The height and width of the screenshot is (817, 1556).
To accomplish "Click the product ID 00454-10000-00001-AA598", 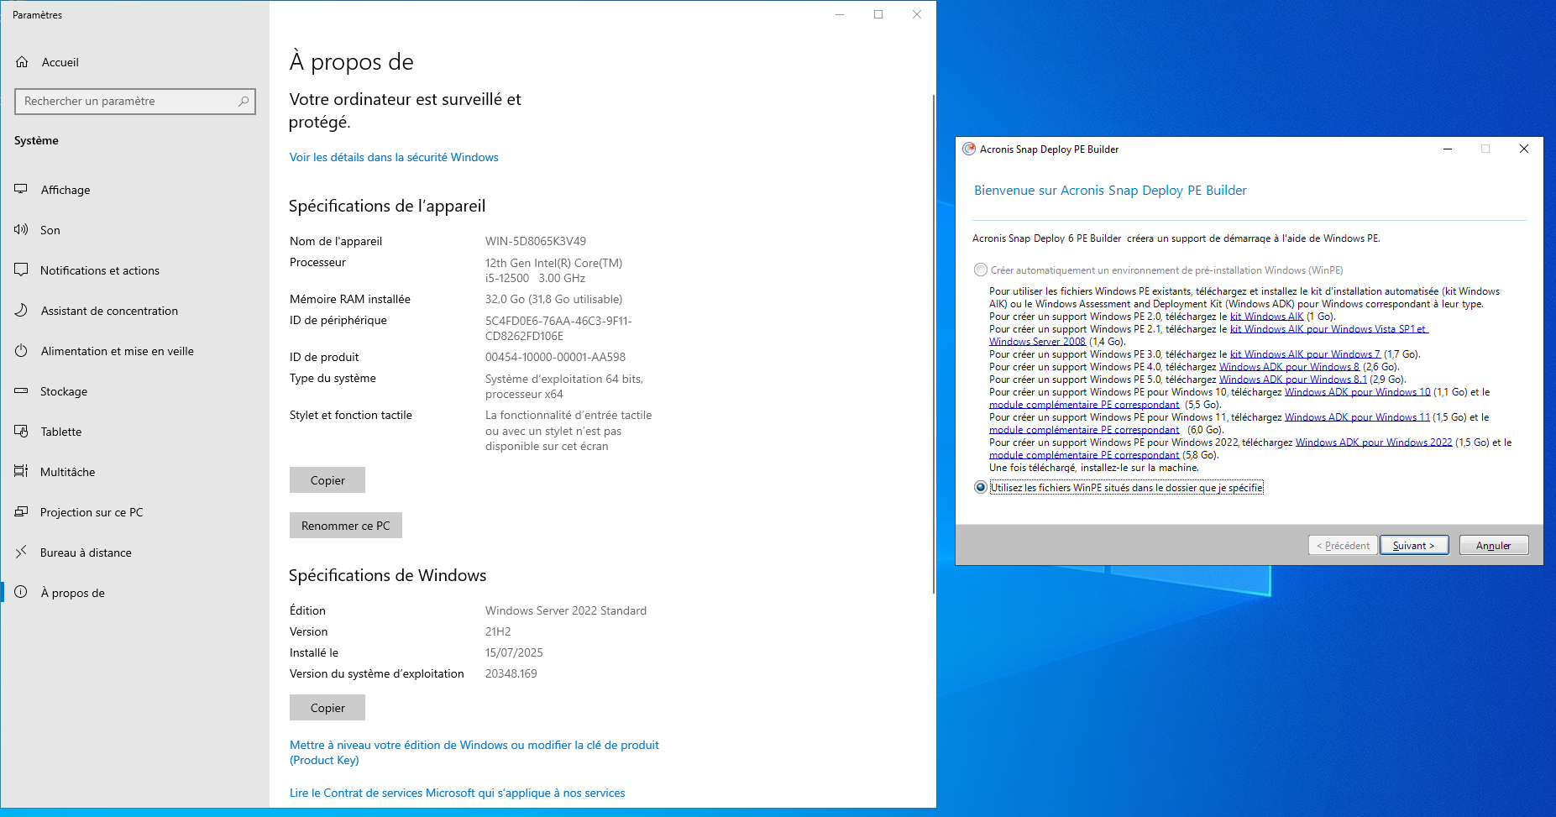I will [x=555, y=357].
